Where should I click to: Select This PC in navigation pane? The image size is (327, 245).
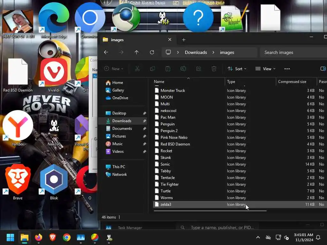(123, 167)
